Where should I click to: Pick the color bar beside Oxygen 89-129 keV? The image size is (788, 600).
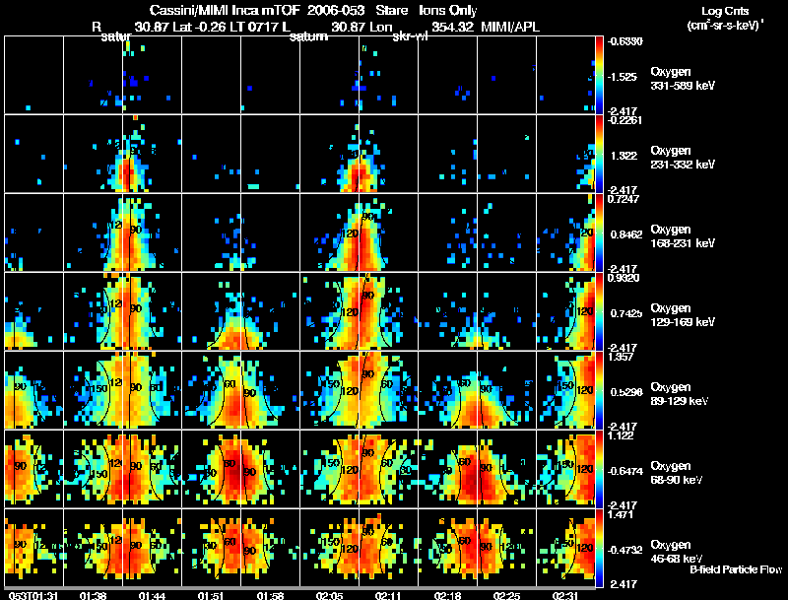[x=599, y=390]
